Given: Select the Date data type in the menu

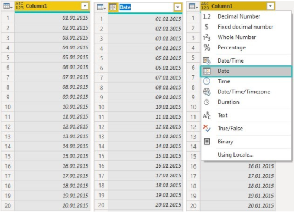Looking at the screenshot, I should point(246,71).
